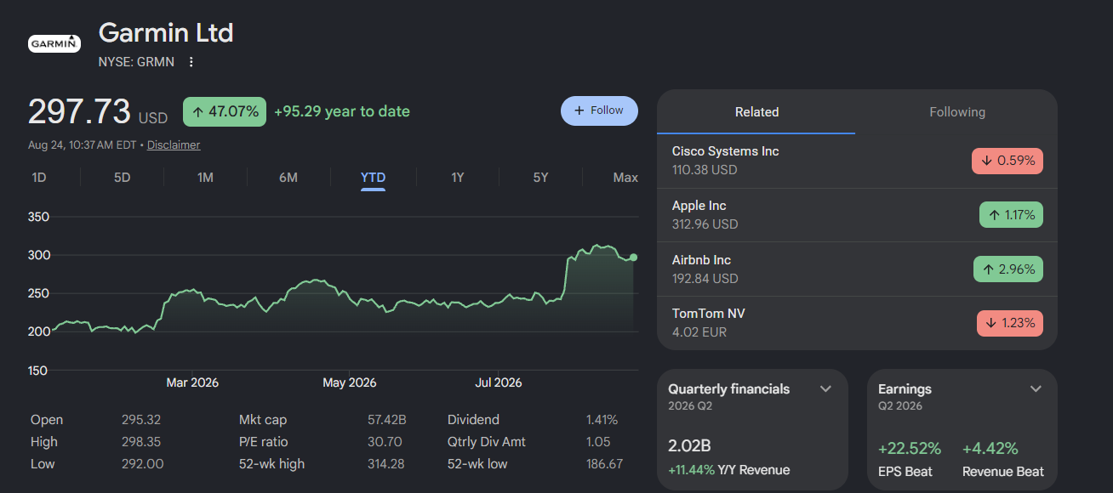Viewport: 1113px width, 493px height.
Task: Switch to the Related tab
Action: pyautogui.click(x=756, y=112)
